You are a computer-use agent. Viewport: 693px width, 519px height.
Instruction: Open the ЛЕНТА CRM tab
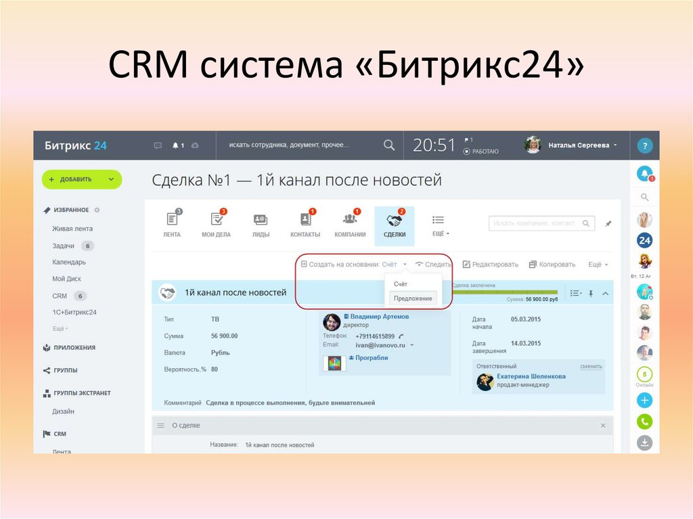point(172,225)
